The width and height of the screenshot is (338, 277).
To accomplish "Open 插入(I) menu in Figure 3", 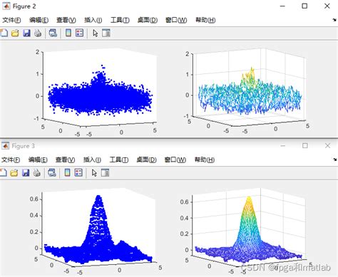I will tap(92, 160).
